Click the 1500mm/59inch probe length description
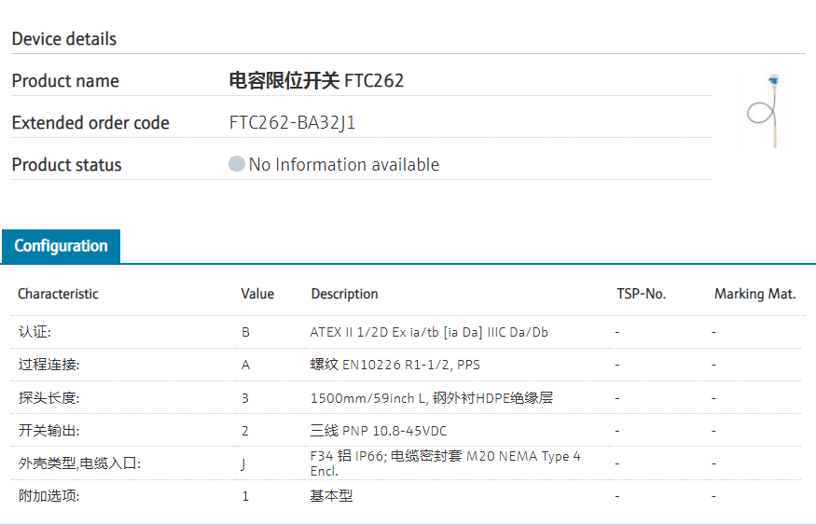 (x=431, y=398)
